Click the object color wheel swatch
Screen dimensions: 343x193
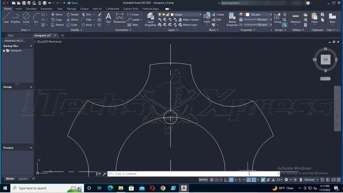tap(241, 14)
